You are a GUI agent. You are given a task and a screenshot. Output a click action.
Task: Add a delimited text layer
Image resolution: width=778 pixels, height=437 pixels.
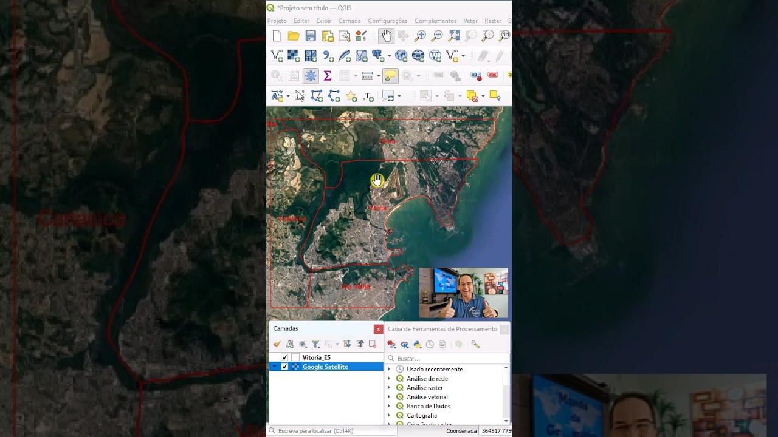click(x=328, y=56)
